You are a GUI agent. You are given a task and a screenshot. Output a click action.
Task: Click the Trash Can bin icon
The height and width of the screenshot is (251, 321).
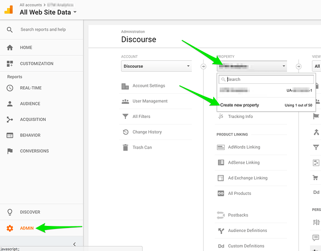tap(125, 147)
